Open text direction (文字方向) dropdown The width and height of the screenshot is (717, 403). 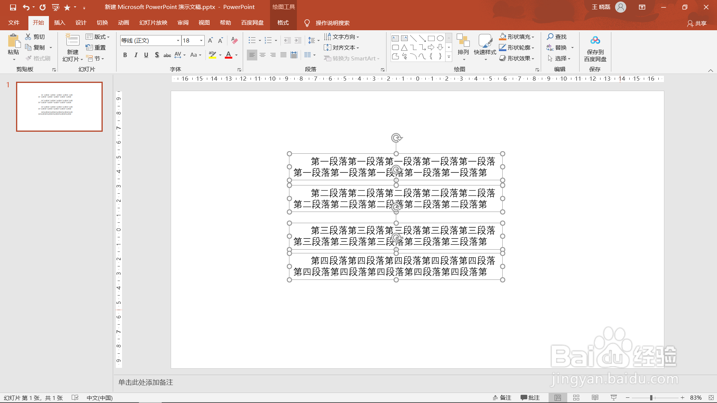342,37
